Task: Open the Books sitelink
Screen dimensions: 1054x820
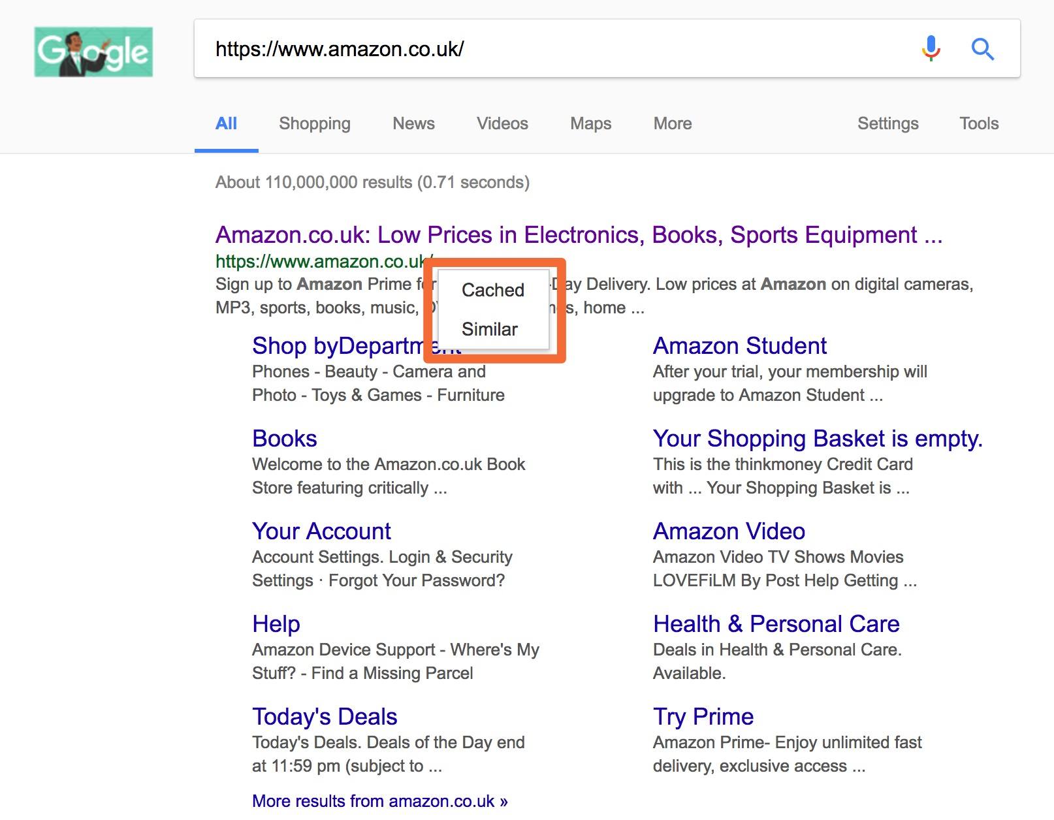Action: coord(285,439)
